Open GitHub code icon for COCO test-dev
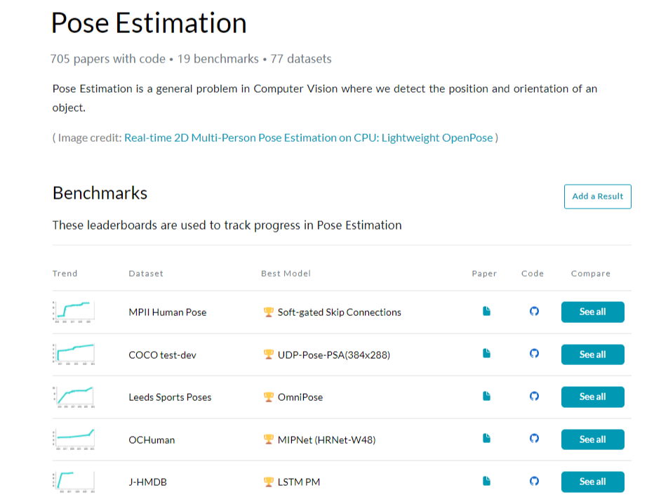The width and height of the screenshot is (654, 497). pos(534,354)
